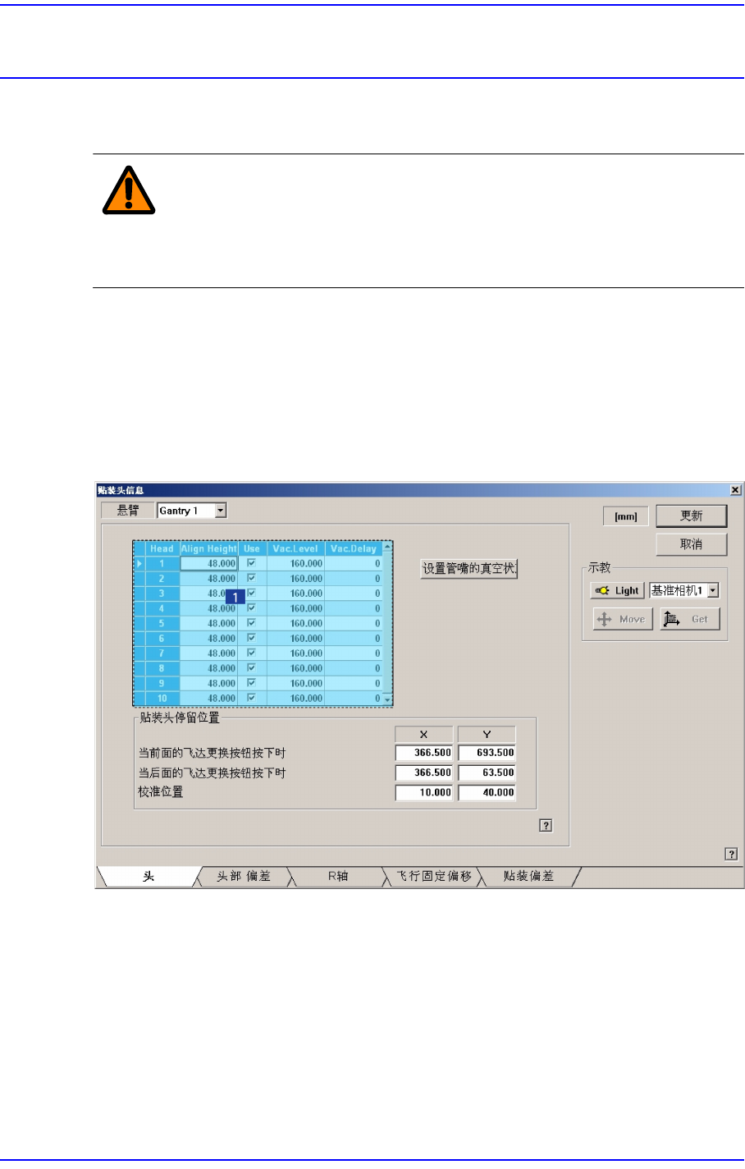Switch to the 头部 偏差 tab
Viewport: 745px width, 1169px height.
244,876
